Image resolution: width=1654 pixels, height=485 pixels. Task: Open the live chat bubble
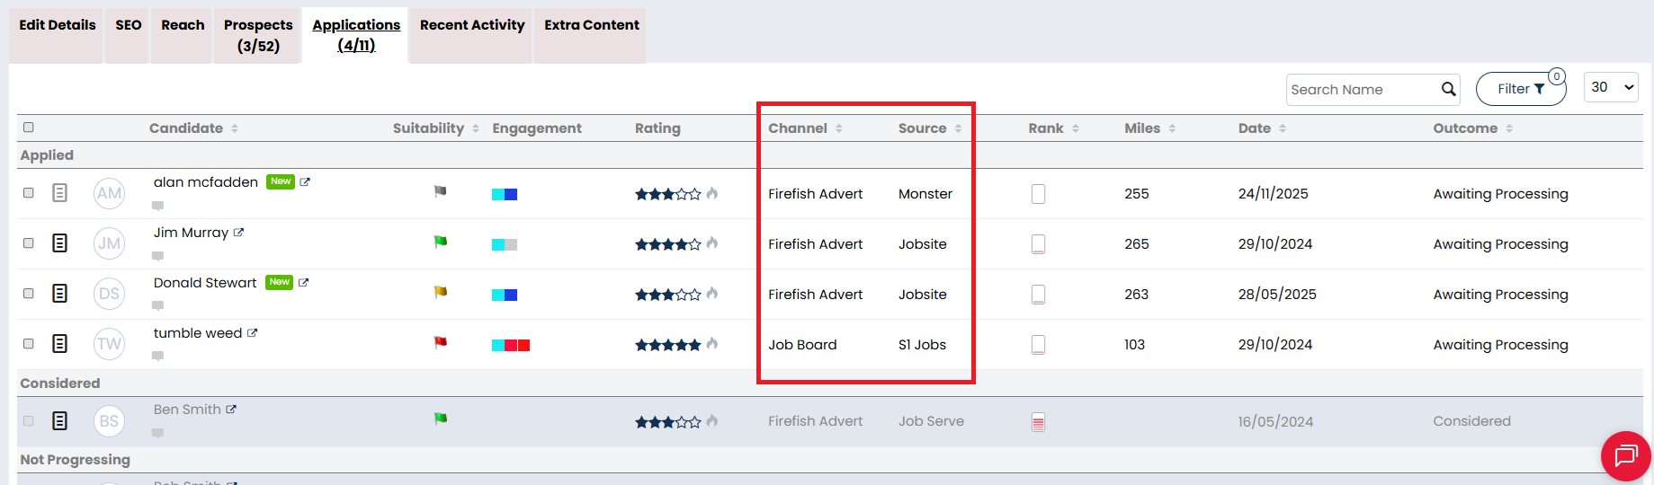[1625, 455]
